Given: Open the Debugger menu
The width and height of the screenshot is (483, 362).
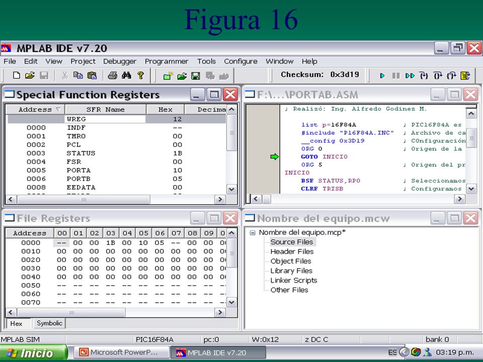Looking at the screenshot, I should (120, 61).
